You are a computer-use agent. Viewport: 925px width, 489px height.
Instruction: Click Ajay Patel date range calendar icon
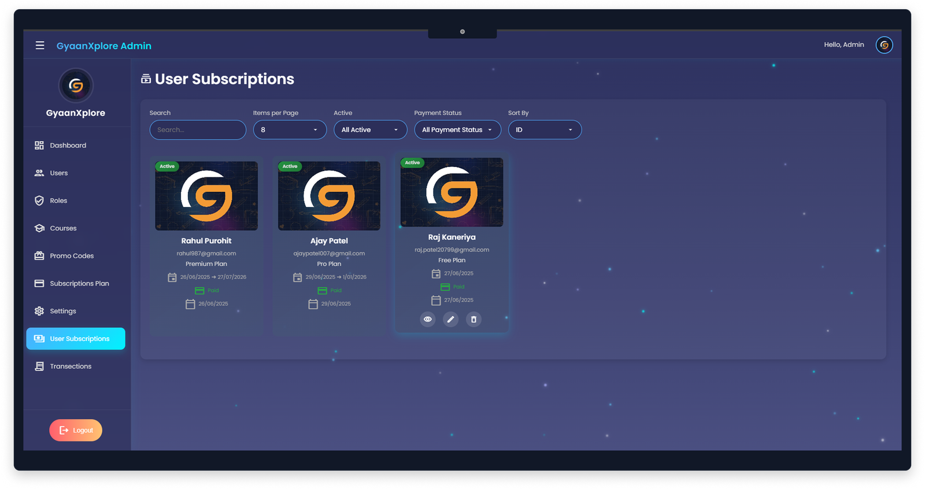[x=298, y=277]
